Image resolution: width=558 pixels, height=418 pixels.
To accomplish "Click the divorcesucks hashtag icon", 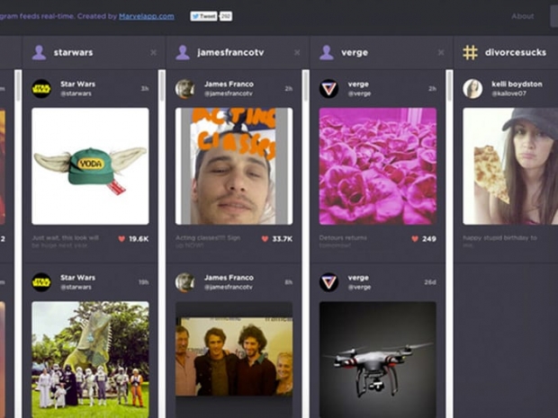I will tap(470, 53).
